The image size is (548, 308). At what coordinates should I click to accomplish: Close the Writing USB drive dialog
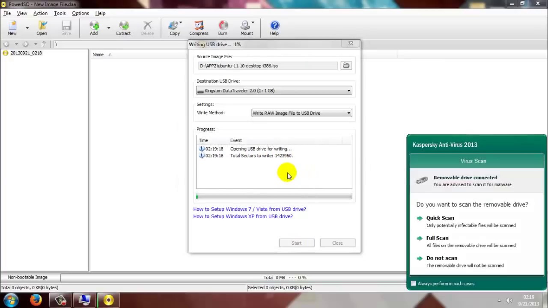(351, 44)
